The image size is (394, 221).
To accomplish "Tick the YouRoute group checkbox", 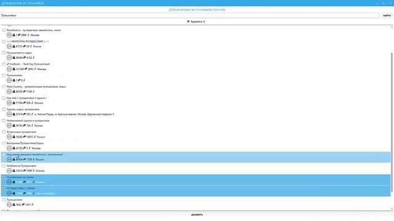I will click(4, 64).
